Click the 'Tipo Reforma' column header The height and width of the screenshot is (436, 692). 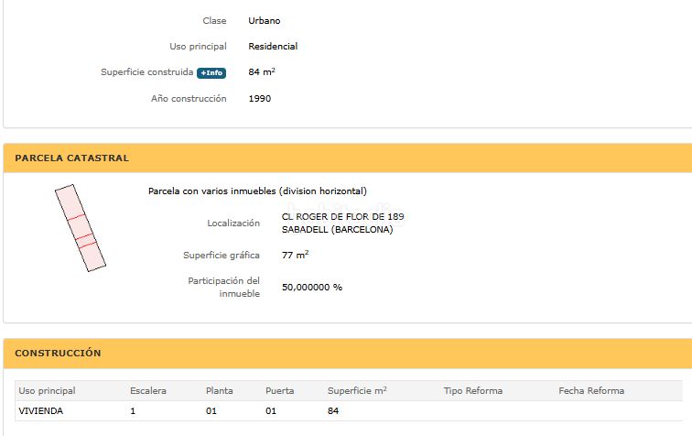pos(473,391)
